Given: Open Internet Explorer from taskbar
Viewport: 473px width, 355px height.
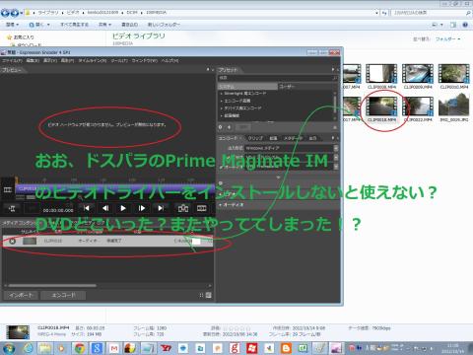Looking at the screenshot, I should (x=28, y=348).
